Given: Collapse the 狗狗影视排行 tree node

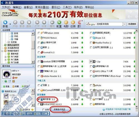Looking at the screenshot, I should pyautogui.click(x=2, y=51).
